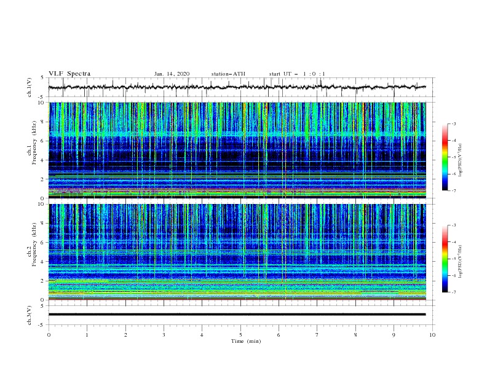
Task: Click the 'ch.1(V)' waveform axis label
Action: pos(30,87)
